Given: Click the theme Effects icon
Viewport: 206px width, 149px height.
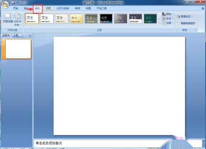Looking at the screenshot, I should [164, 23].
